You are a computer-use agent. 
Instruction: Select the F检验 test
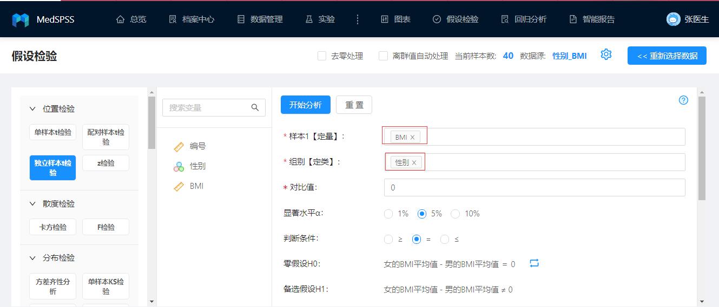click(105, 227)
